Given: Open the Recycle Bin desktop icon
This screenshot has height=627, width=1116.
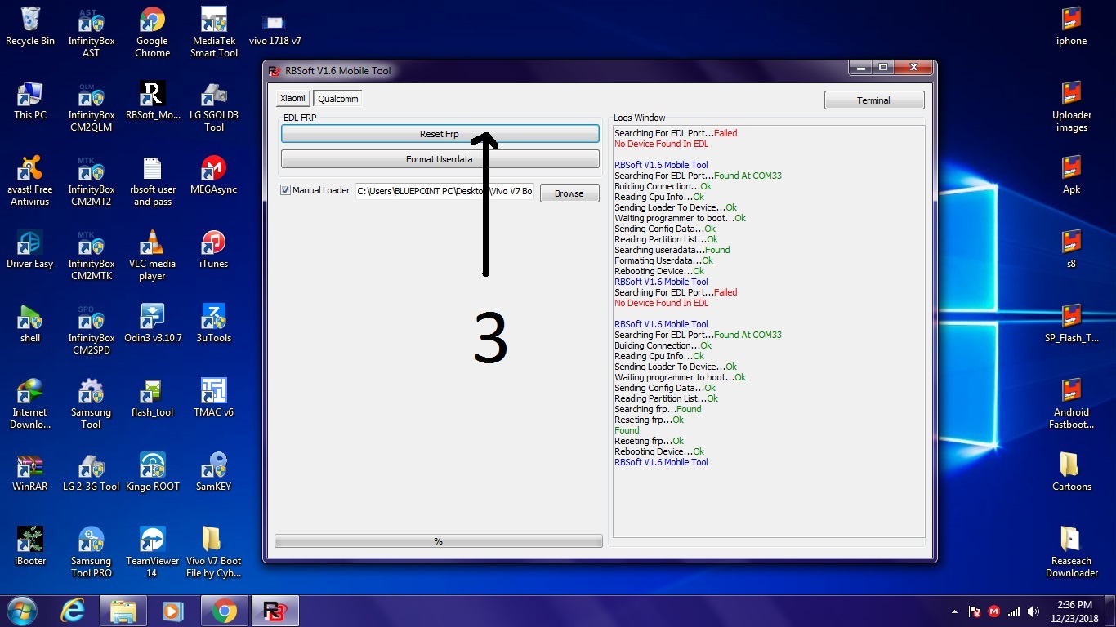Looking at the screenshot, I should pos(30,25).
